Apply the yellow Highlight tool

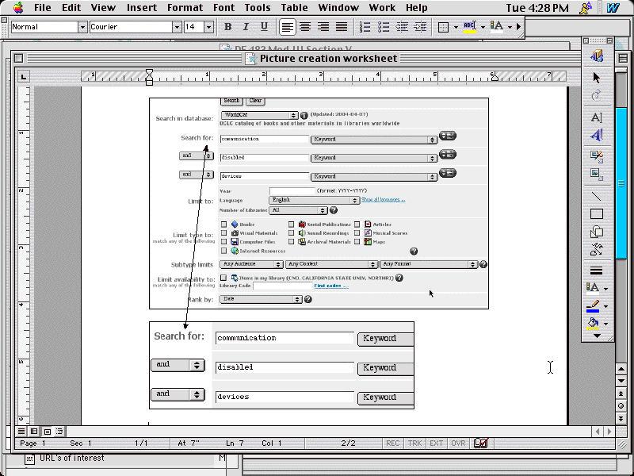pyautogui.click(x=469, y=27)
